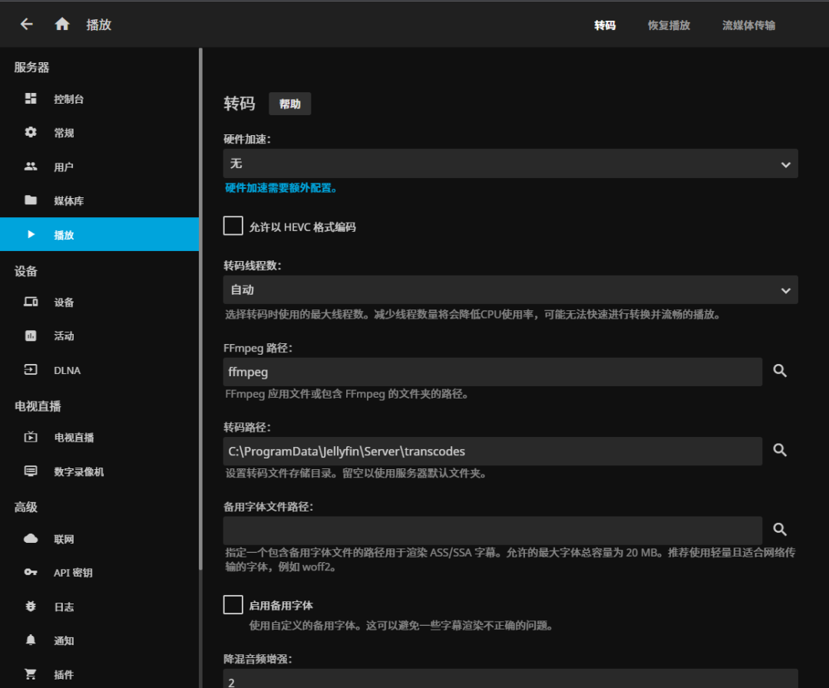Screen dimensions: 829x688
Task: Click the people icon for 用户
Action: (x=31, y=167)
